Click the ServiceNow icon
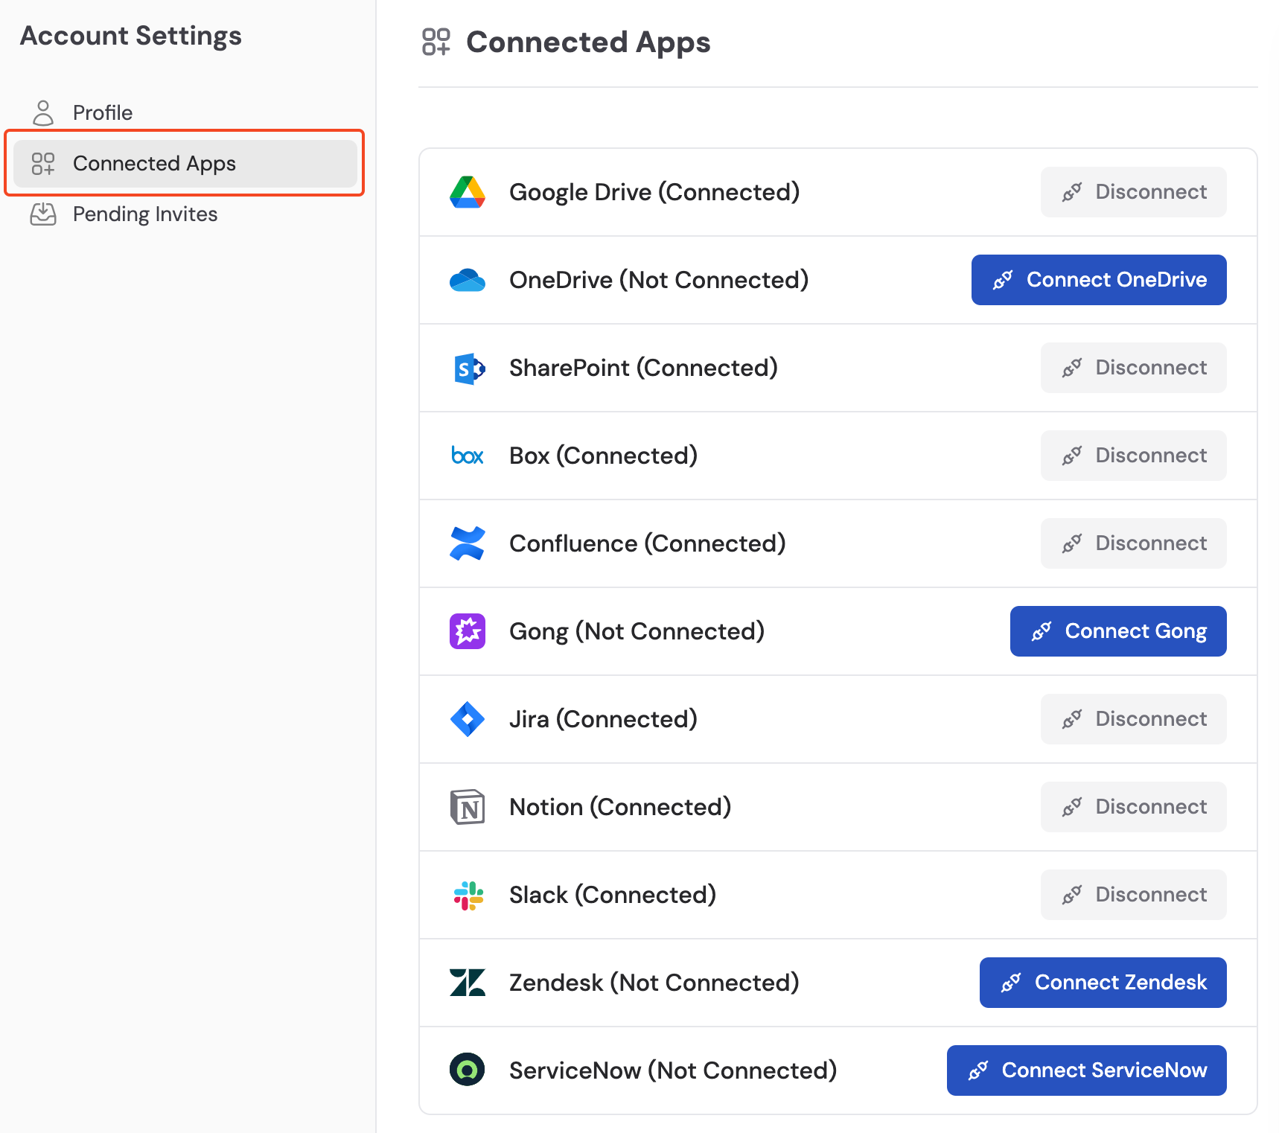The height and width of the screenshot is (1133, 1279). pos(468,1070)
